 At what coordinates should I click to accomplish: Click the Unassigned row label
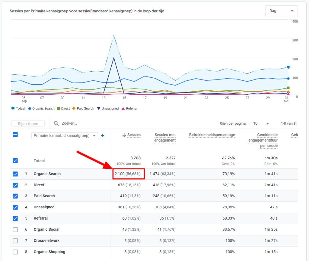[x=44, y=207]
